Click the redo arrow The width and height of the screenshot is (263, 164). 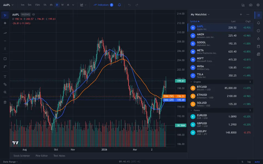coord(137,5)
